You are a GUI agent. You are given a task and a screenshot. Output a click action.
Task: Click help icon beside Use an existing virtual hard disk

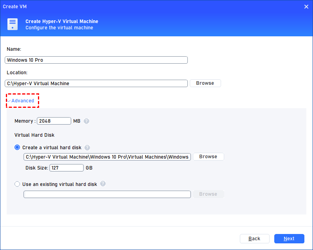tap(103, 184)
